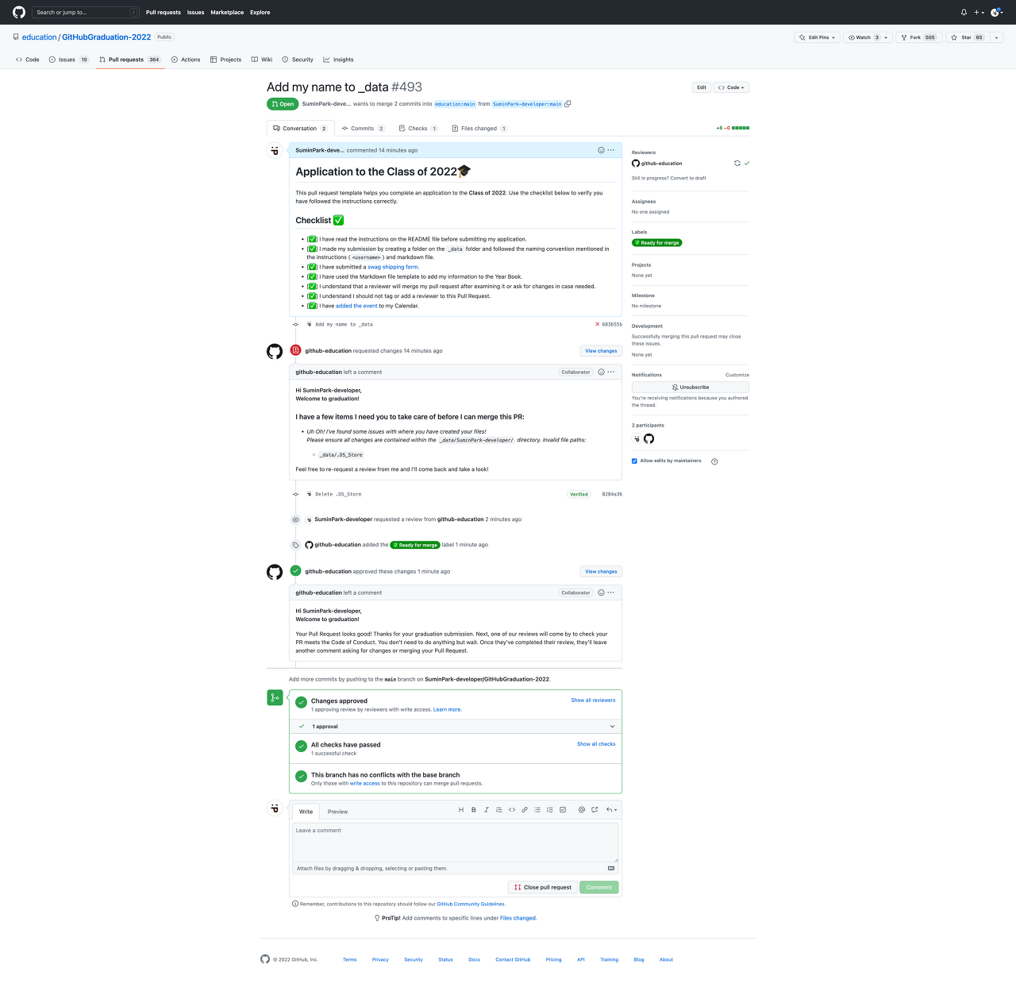The image size is (1016, 984).
Task: Click Show all reviewers link
Action: (x=593, y=700)
